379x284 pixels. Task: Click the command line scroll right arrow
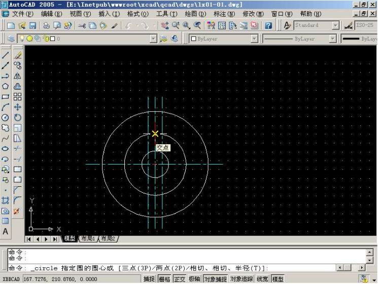[x=362, y=268]
